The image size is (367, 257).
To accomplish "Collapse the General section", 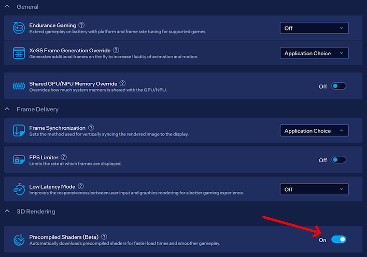I will point(7,7).
